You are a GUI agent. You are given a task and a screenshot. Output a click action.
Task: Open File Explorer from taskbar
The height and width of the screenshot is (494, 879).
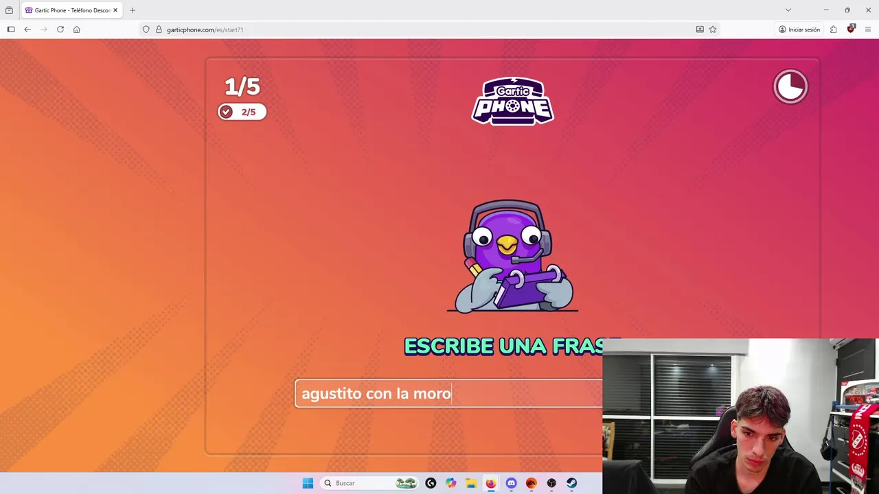coord(470,483)
